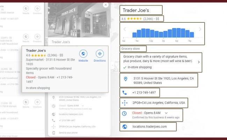
Task: Click the +1 213-749-1497 phone number box
Action: [x=140, y=92]
